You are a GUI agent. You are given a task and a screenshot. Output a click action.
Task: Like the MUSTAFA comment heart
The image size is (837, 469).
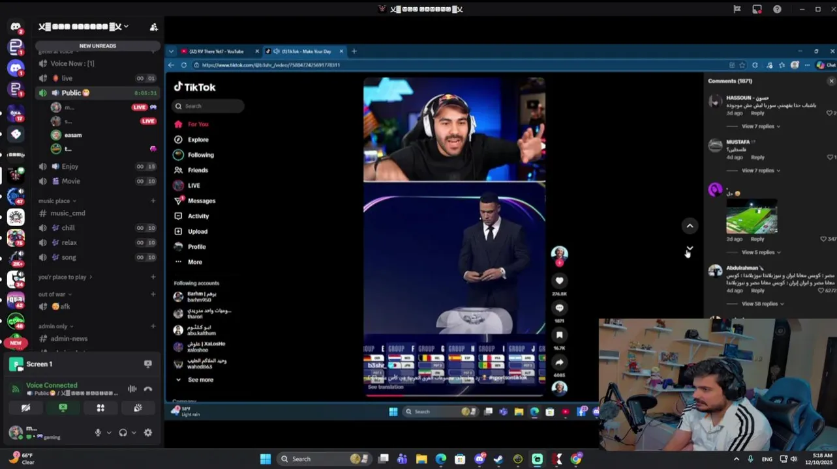pyautogui.click(x=830, y=157)
